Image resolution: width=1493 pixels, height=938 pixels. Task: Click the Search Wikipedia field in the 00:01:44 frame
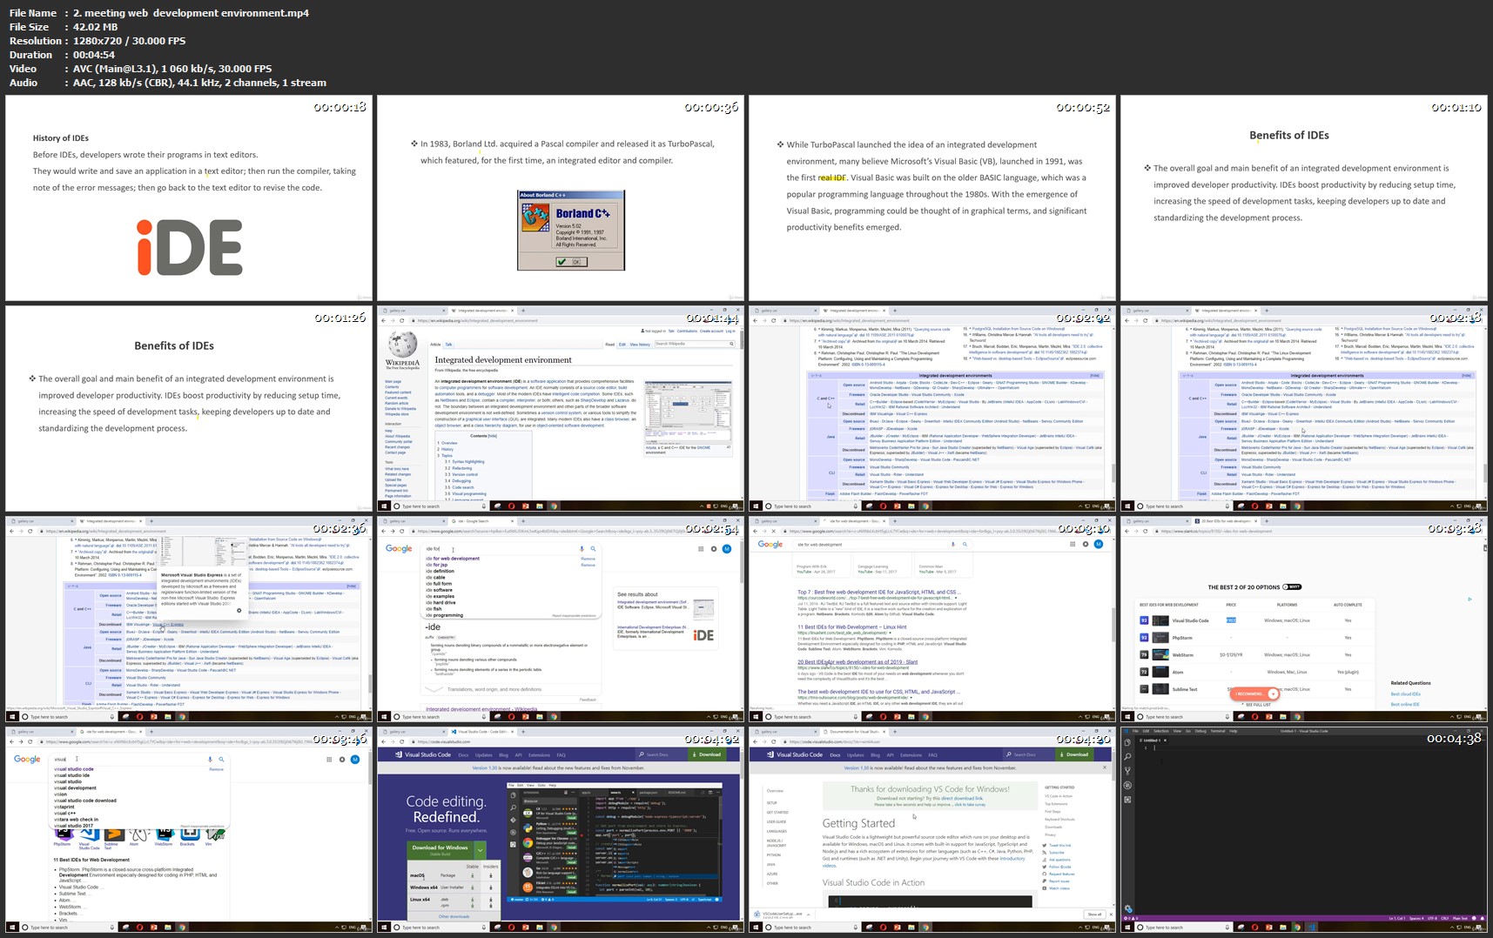pos(695,344)
